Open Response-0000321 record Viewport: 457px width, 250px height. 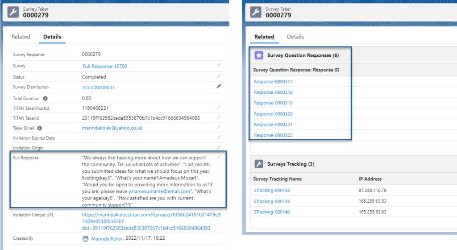(x=273, y=125)
